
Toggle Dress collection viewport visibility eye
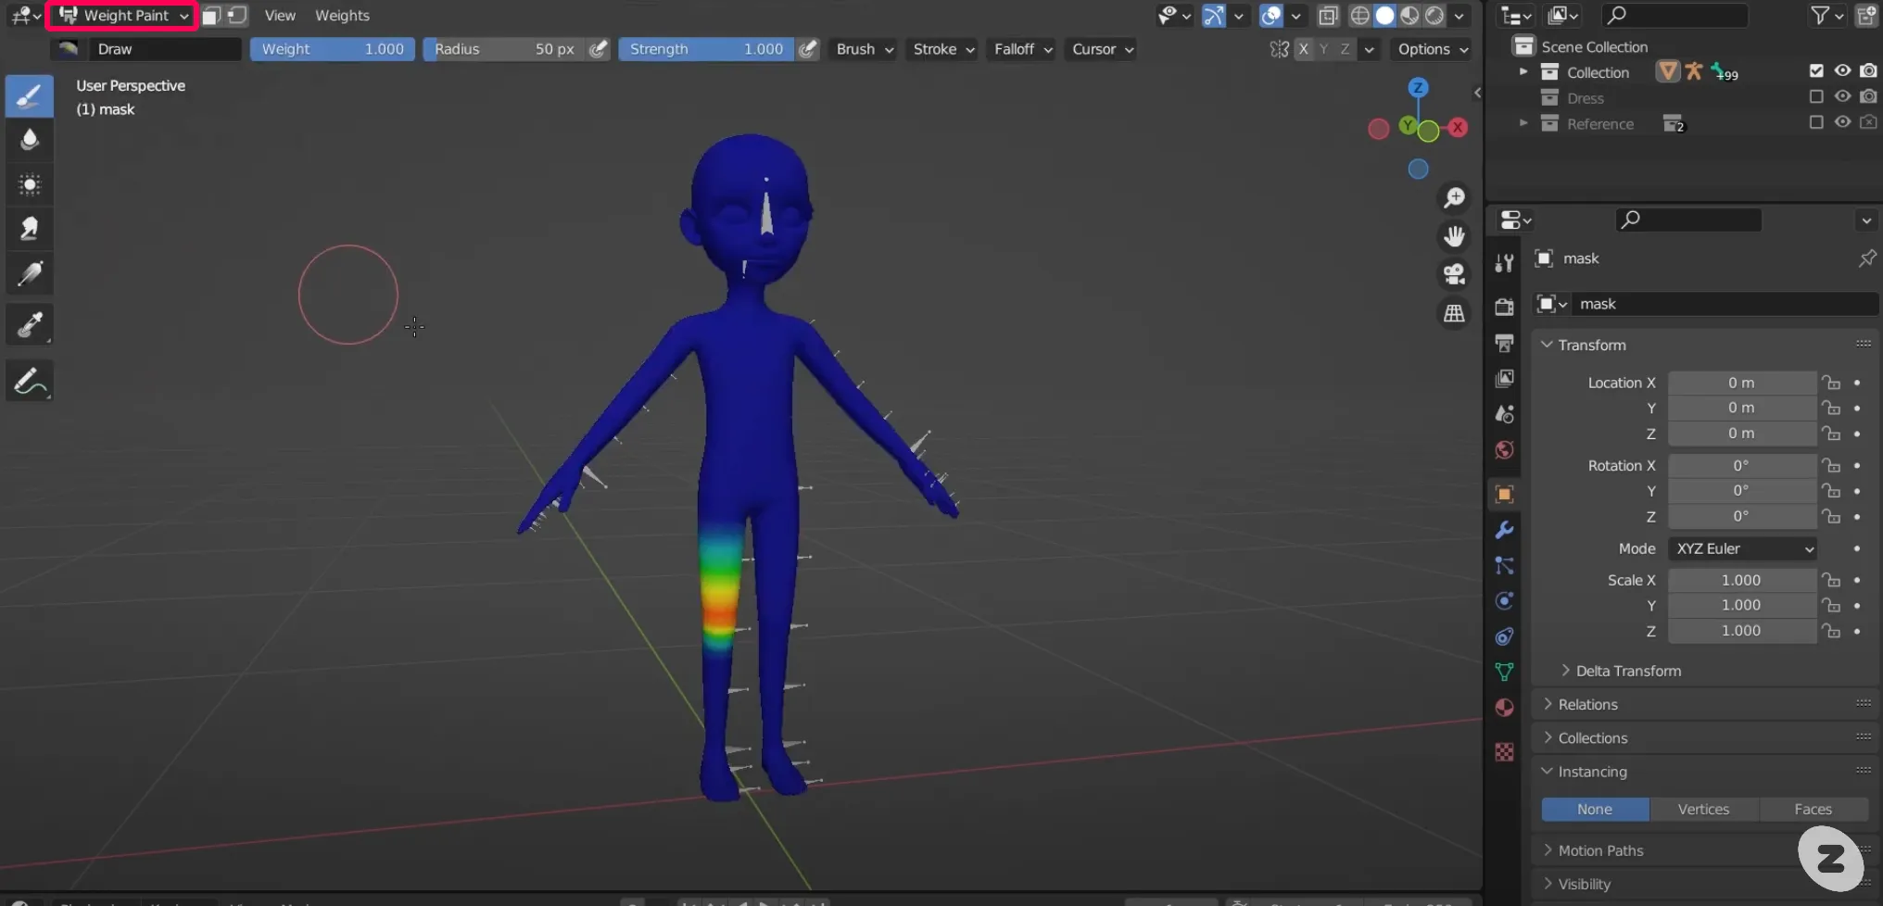[x=1842, y=97]
